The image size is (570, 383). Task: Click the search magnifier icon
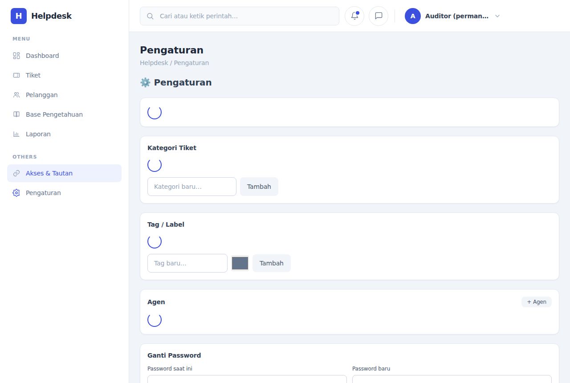point(151,16)
